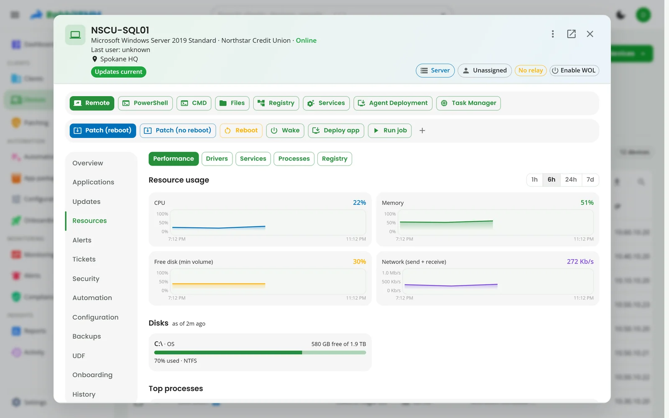The image size is (669, 418).
Task: Click the Network send + receive chart
Action: point(498,281)
